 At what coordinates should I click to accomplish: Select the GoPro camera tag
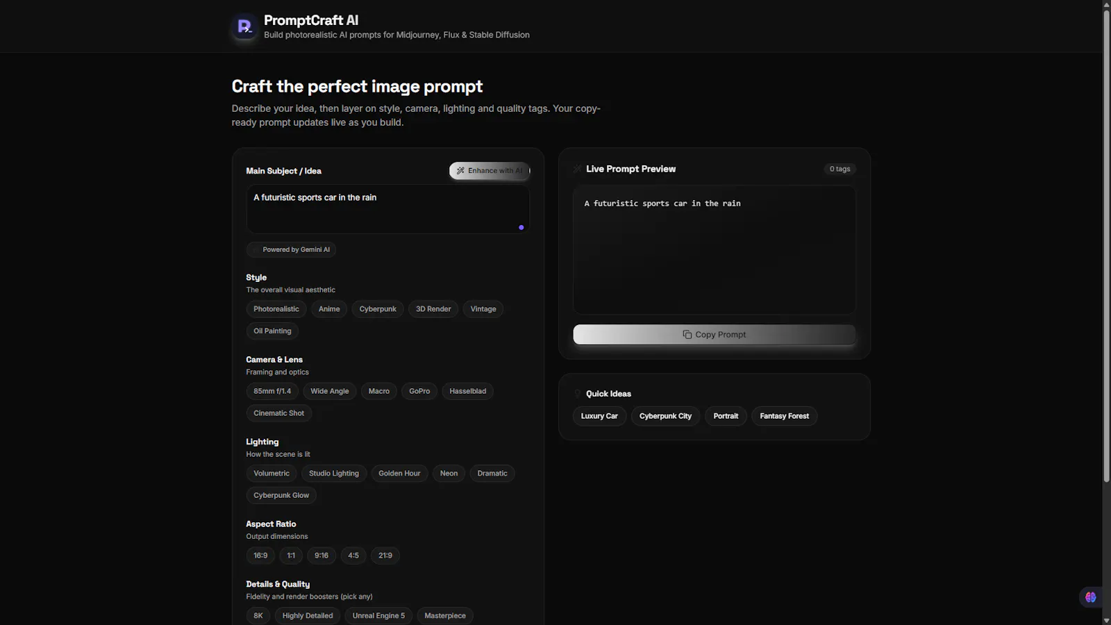click(419, 392)
